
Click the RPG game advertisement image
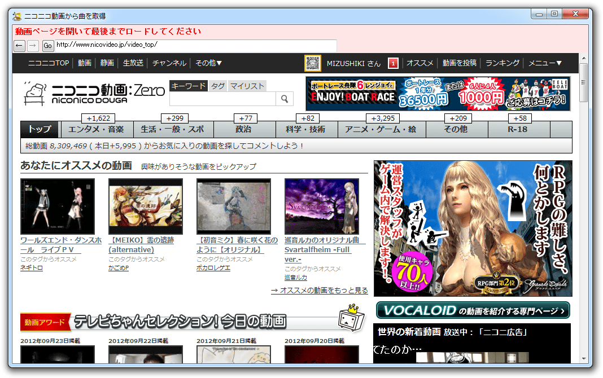(473, 228)
